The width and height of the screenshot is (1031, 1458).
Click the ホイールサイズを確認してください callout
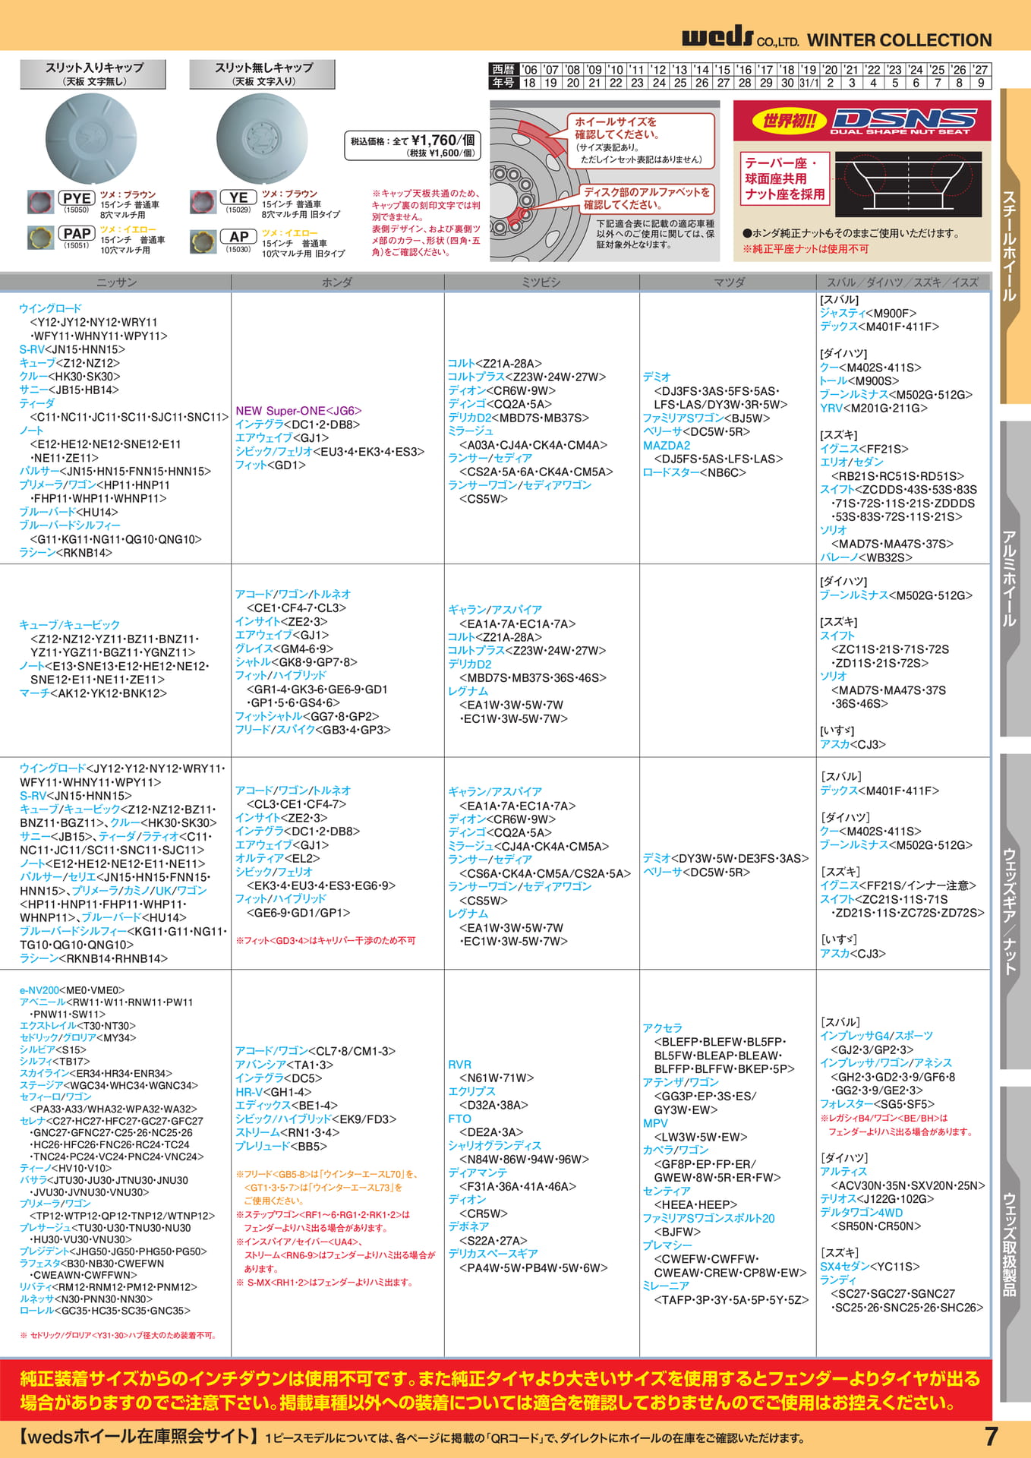(642, 140)
